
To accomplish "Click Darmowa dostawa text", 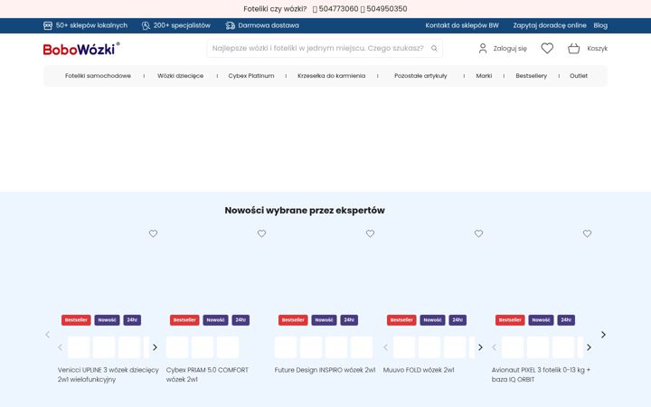I will pos(269,25).
